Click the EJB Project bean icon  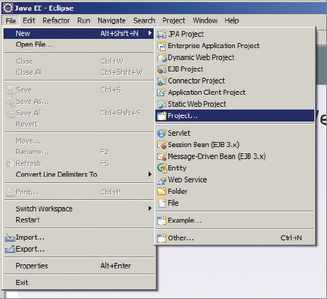coord(162,69)
